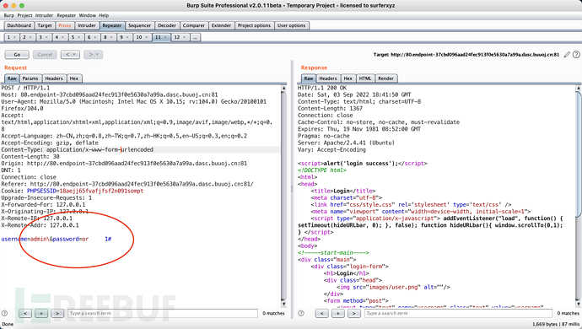
Task: Switch to the Intruder tool tab
Action: click(x=87, y=25)
